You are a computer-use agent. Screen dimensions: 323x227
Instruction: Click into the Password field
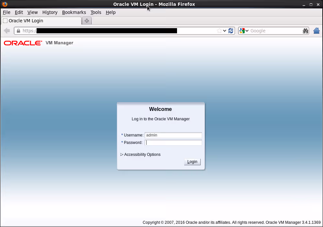[173, 143]
